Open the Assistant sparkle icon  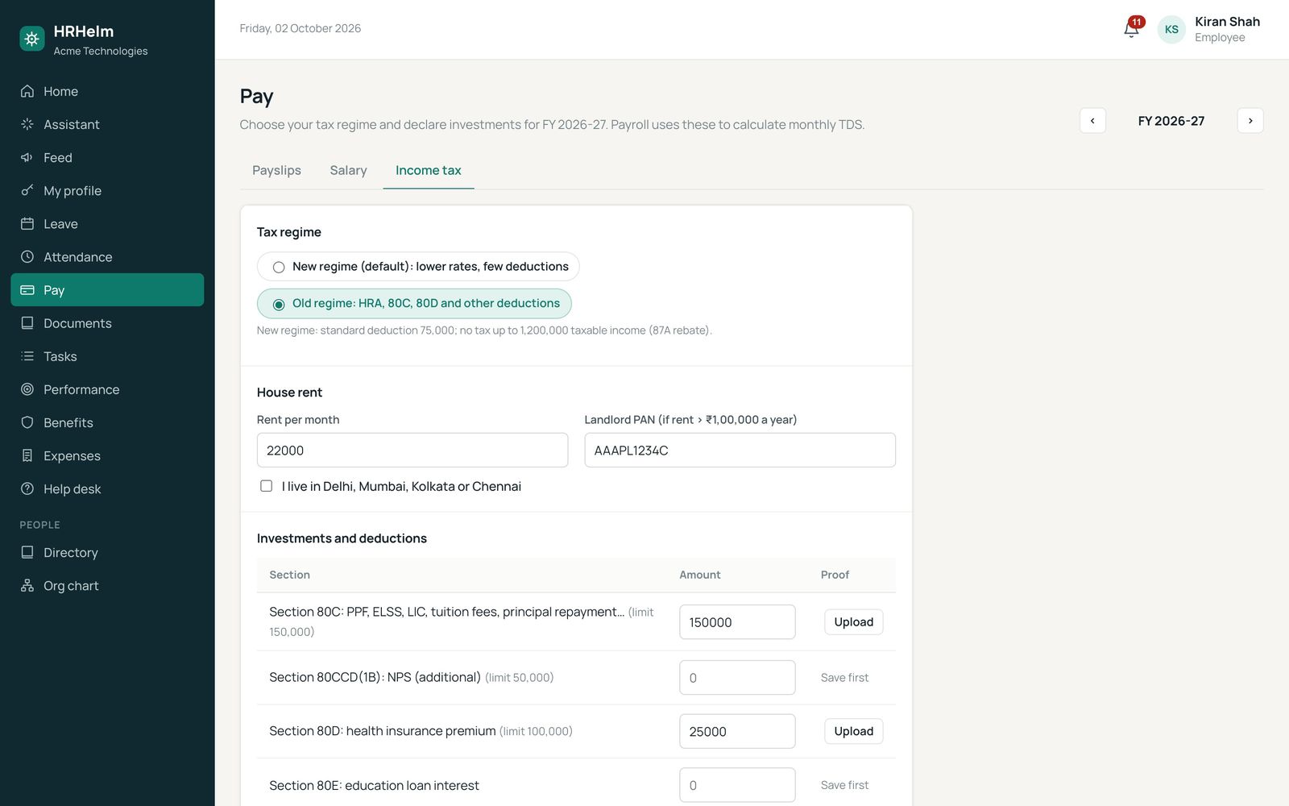click(27, 124)
